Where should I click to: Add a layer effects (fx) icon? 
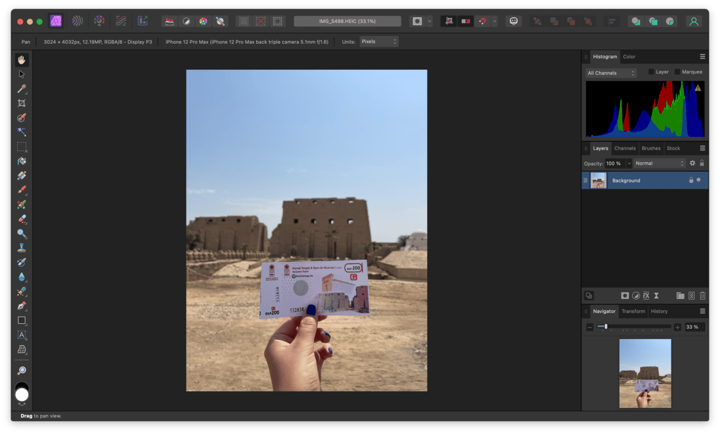tap(646, 295)
